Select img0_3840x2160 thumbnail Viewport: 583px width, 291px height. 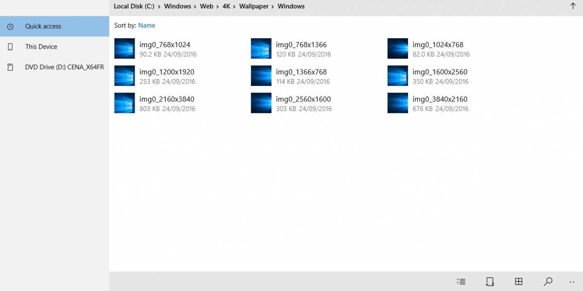click(x=397, y=103)
